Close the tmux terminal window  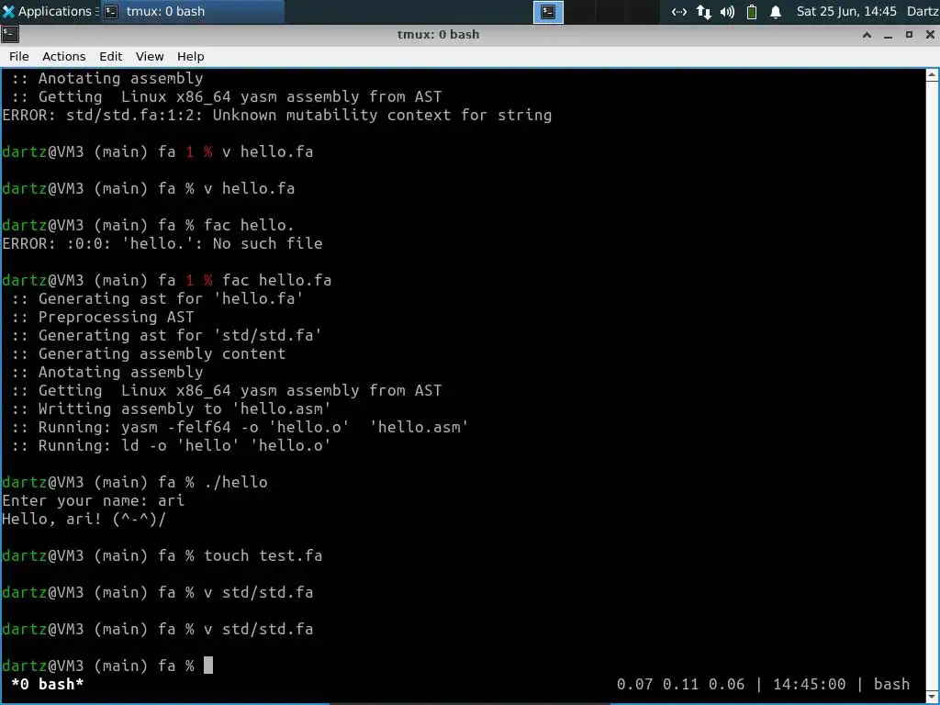930,35
